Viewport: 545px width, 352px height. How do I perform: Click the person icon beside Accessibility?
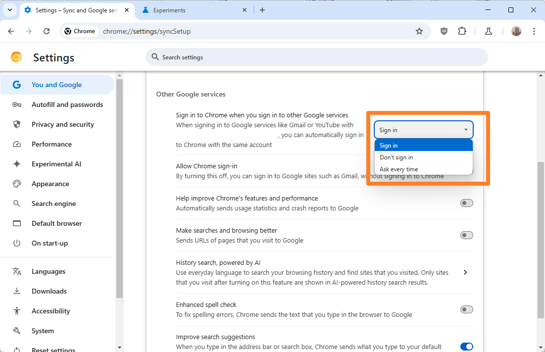tap(17, 311)
